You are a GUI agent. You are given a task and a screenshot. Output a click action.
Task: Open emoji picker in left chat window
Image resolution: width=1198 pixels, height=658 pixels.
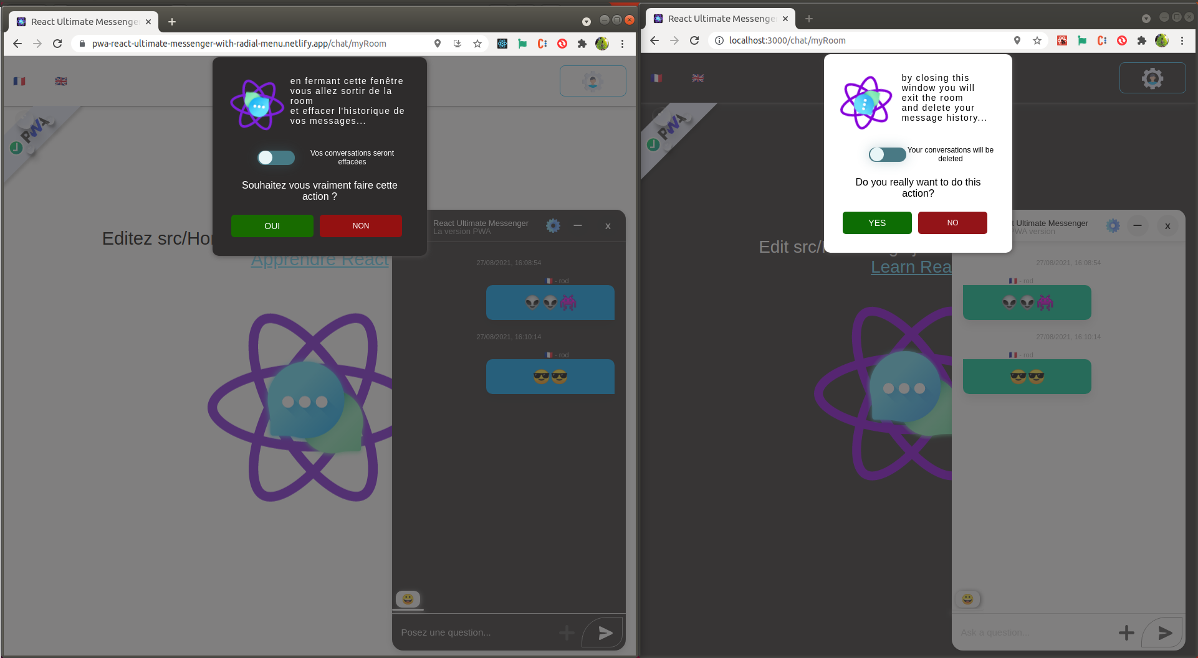tap(408, 599)
